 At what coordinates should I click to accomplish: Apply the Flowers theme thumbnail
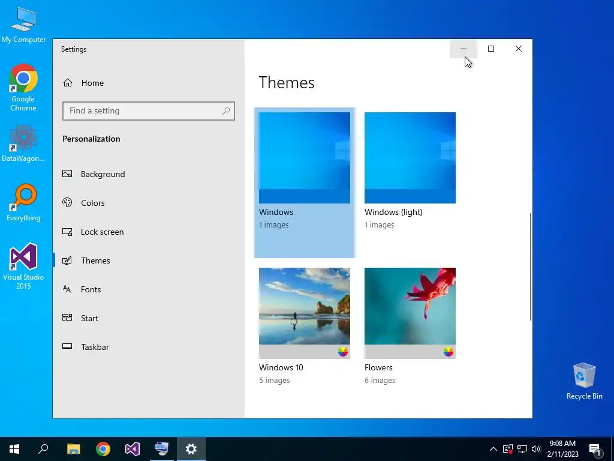(x=410, y=313)
